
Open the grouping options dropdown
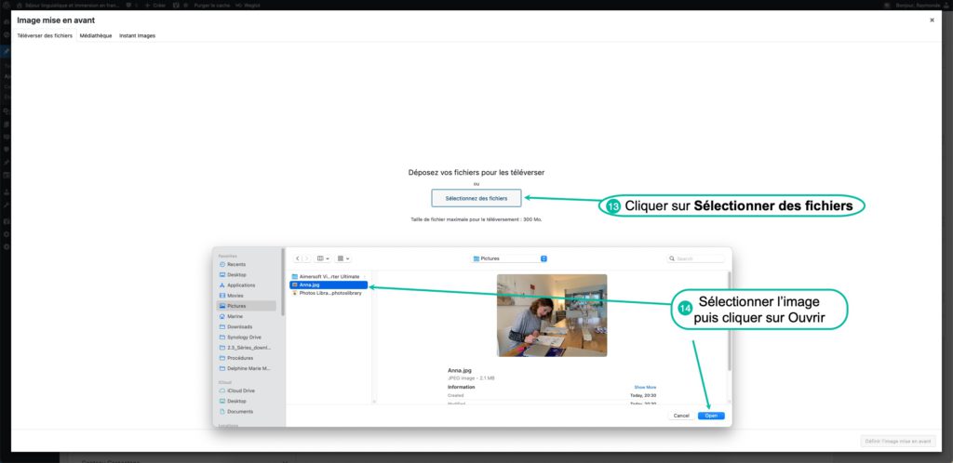point(342,258)
